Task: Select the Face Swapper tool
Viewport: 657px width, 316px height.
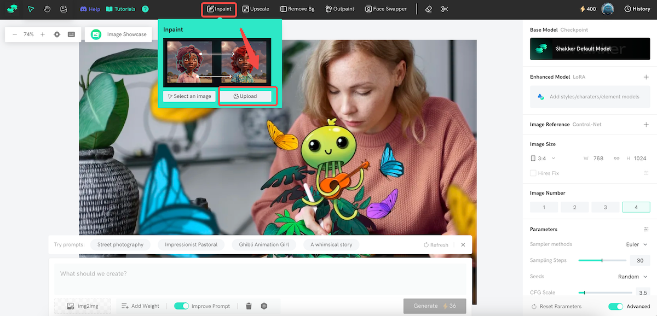Action: [385, 9]
